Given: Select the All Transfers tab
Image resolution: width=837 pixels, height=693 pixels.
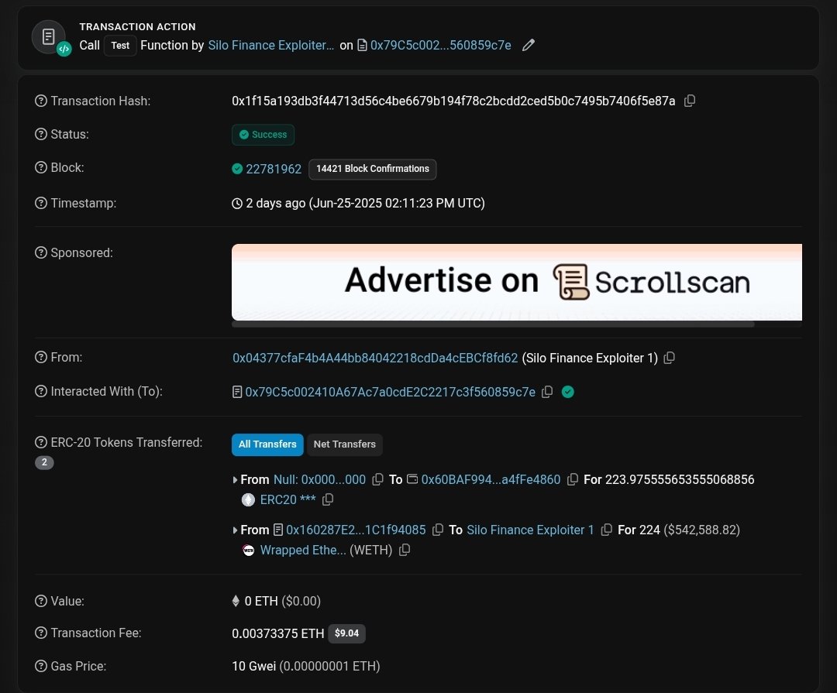Looking at the screenshot, I should click(x=267, y=444).
